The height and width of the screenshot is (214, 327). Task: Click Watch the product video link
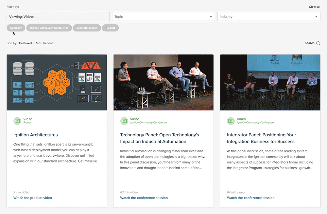33,198
